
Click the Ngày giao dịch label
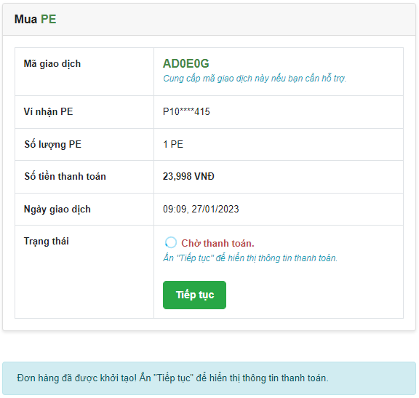coord(57,209)
